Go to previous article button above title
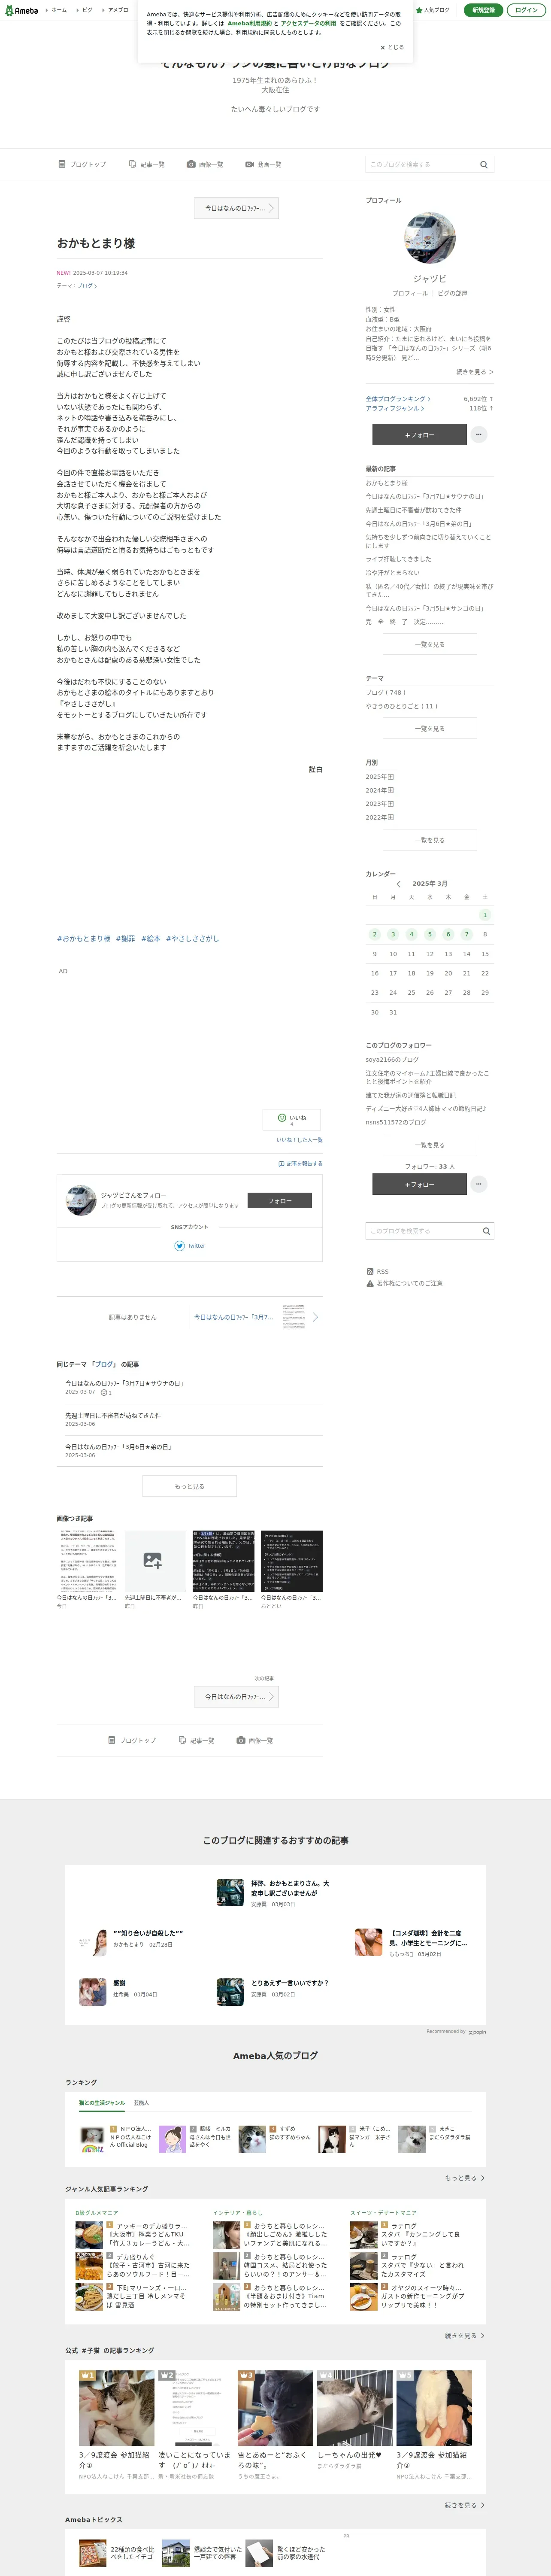 [236, 208]
